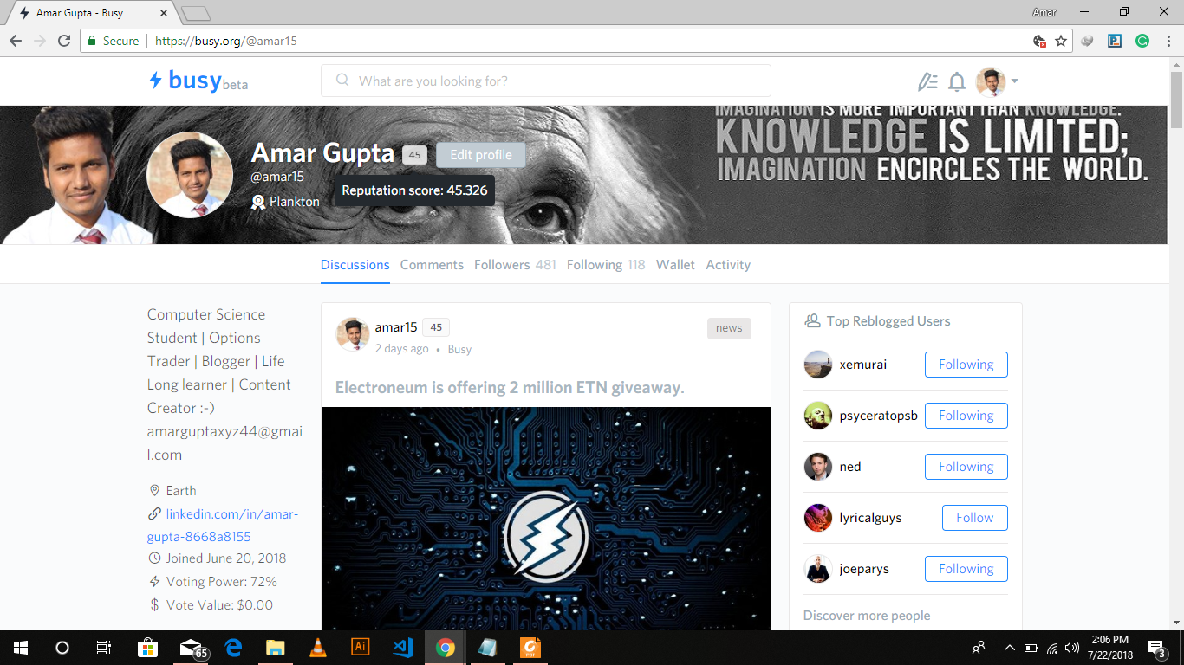
Task: Open VLC media player from taskbar
Action: pyautogui.click(x=318, y=648)
